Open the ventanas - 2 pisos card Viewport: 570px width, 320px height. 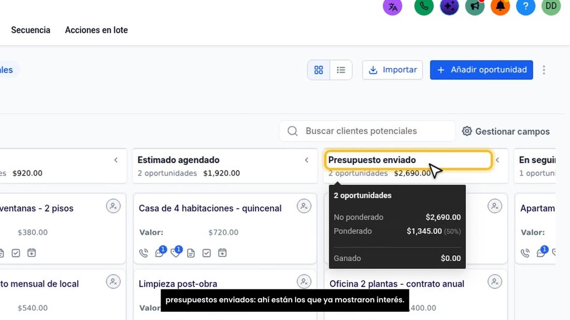tap(36, 209)
